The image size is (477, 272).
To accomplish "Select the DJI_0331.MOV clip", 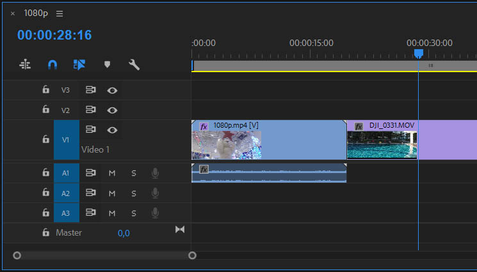I will pos(412,140).
